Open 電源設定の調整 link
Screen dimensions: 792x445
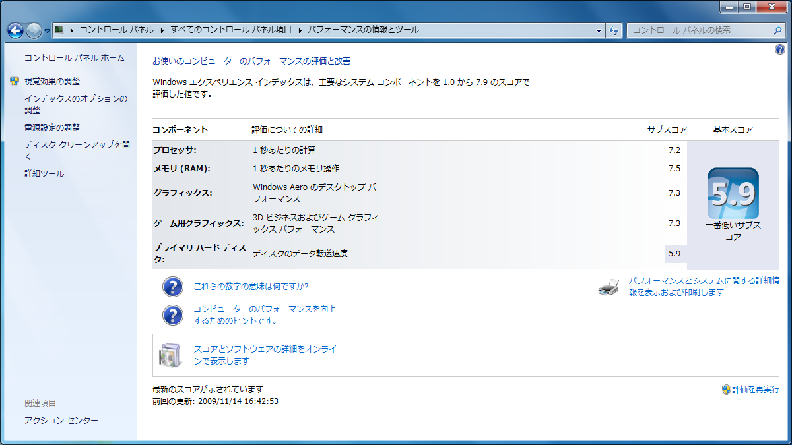pyautogui.click(x=52, y=127)
